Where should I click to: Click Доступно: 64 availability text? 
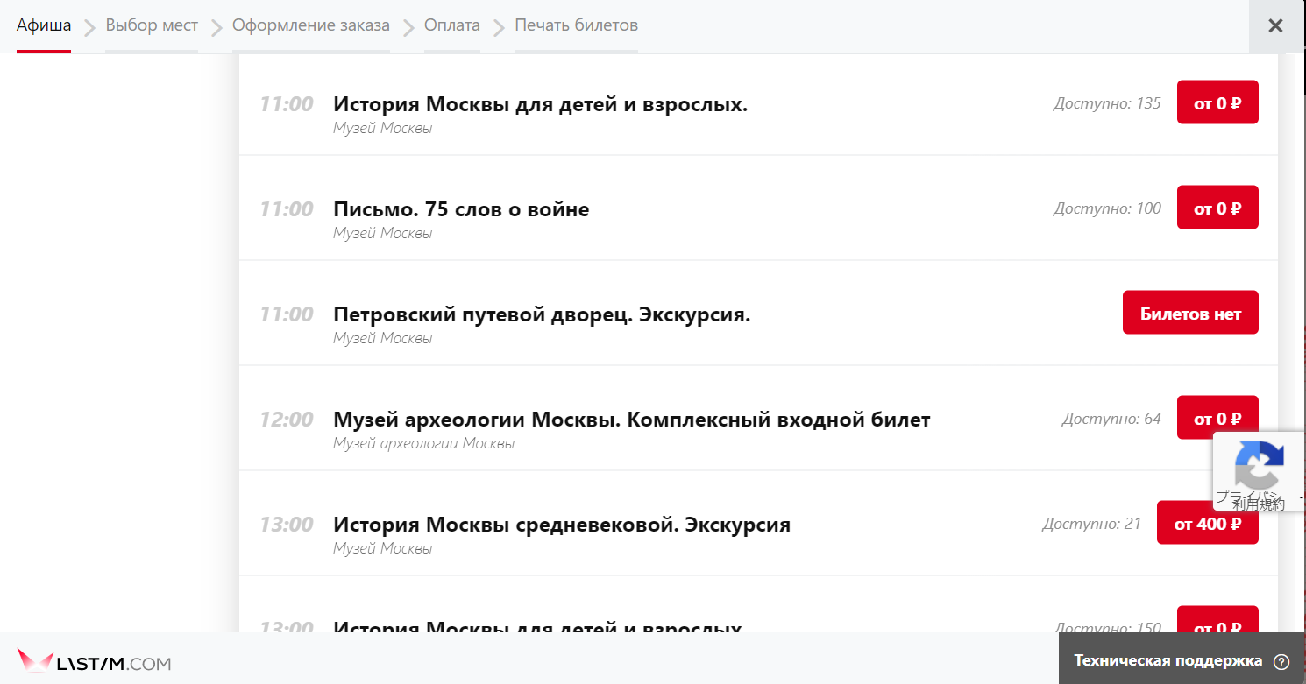[1111, 419]
